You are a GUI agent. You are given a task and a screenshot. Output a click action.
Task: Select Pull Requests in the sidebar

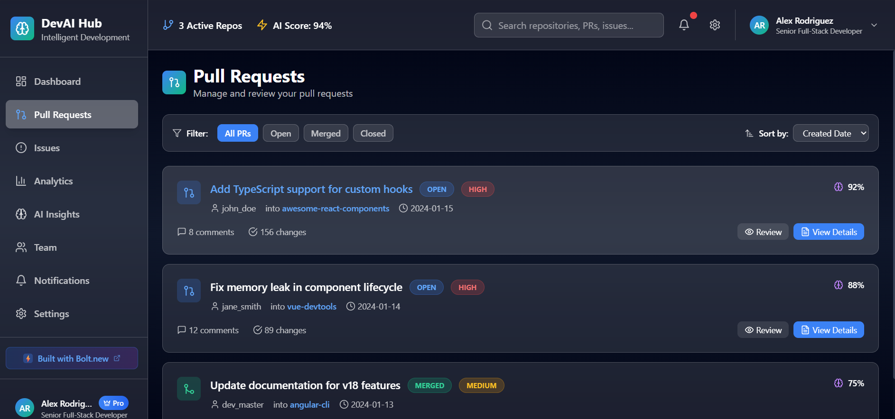pos(72,114)
